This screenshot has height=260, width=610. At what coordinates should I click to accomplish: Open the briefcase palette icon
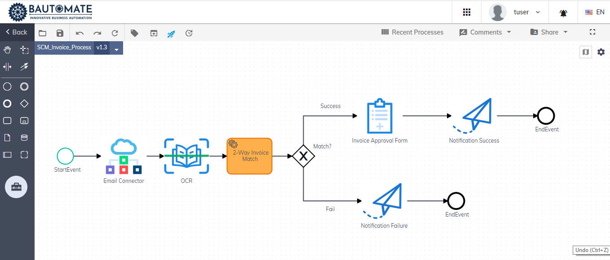(16, 187)
